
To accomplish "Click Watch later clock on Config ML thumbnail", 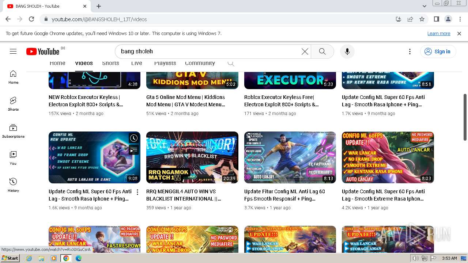I will point(134,138).
